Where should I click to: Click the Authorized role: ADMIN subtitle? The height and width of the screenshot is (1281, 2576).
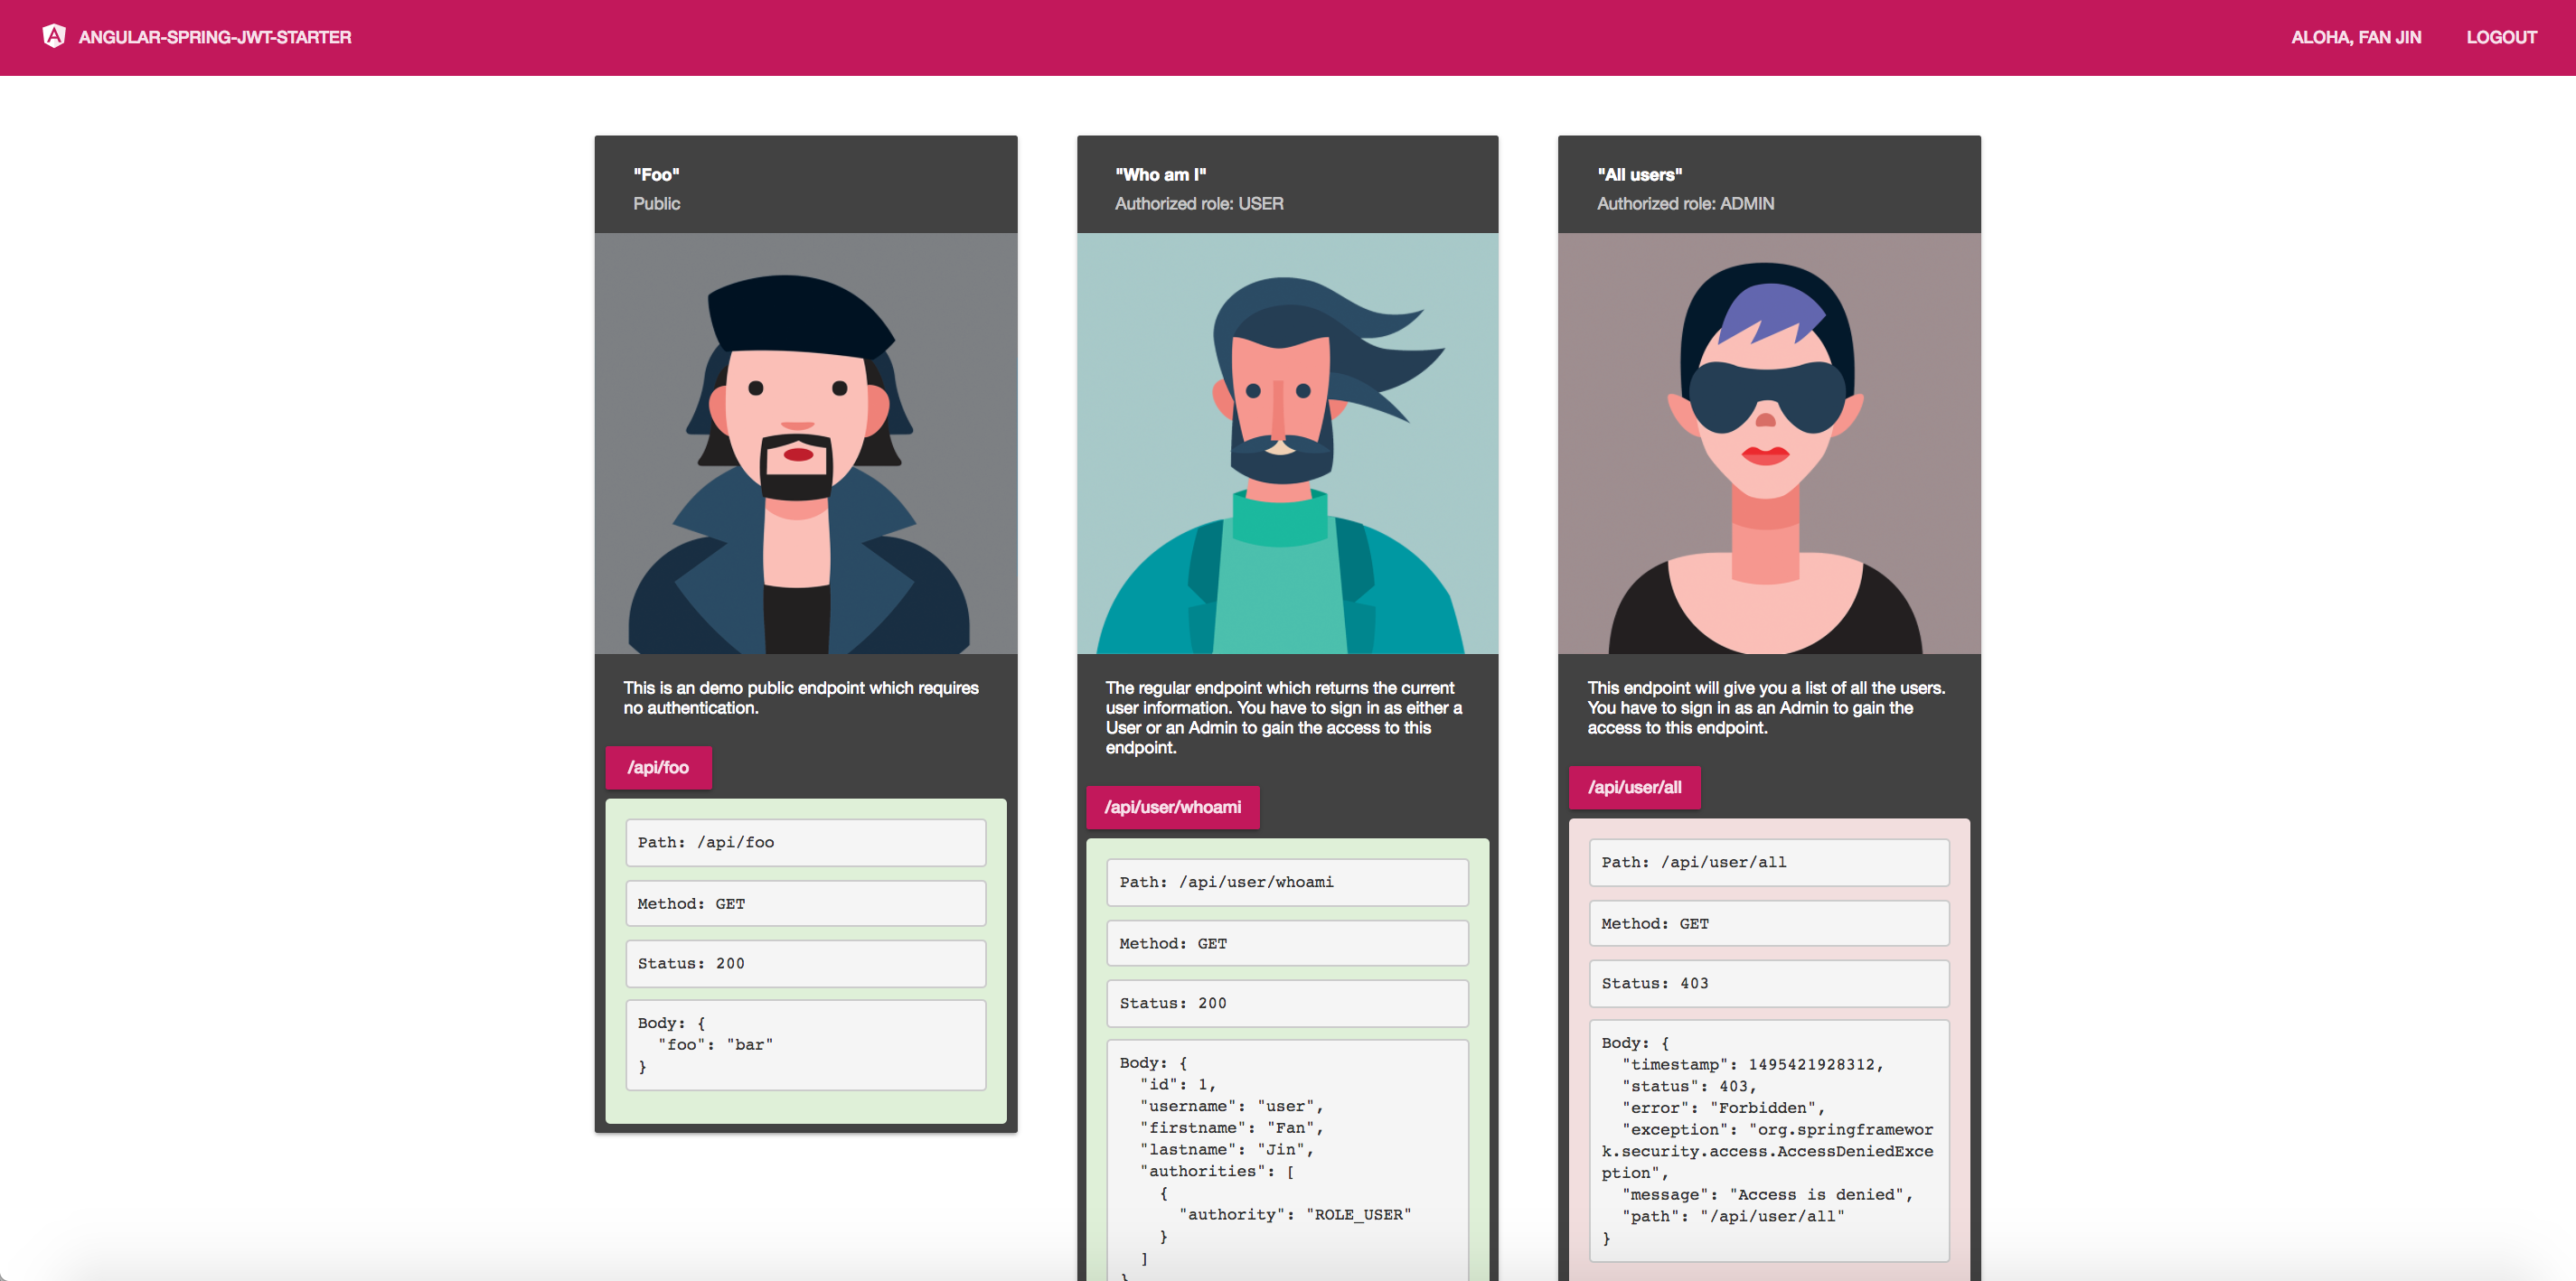pos(1685,203)
